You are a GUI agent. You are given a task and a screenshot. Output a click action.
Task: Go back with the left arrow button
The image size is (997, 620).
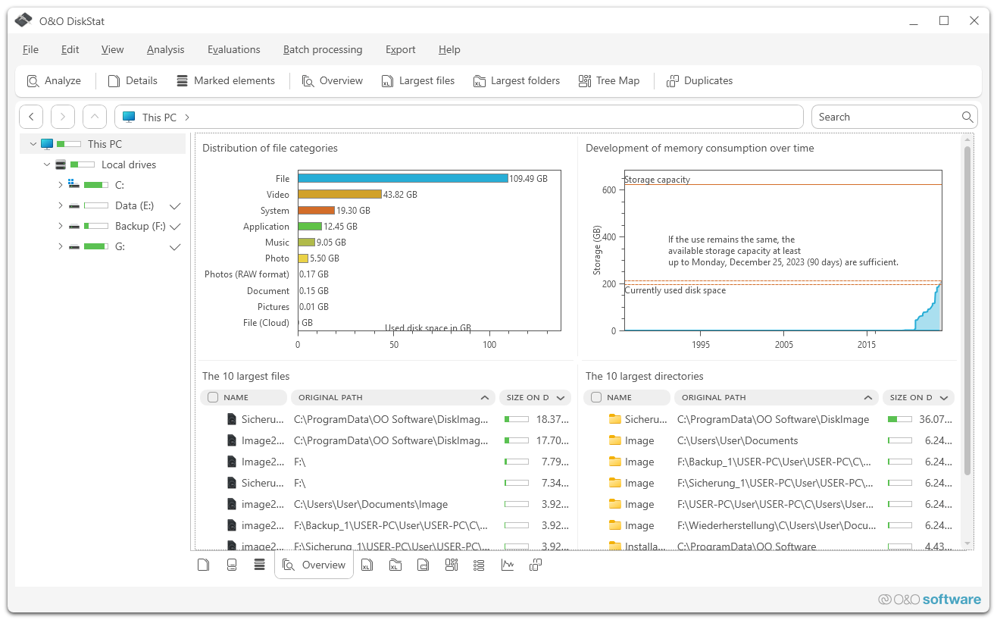[31, 117]
